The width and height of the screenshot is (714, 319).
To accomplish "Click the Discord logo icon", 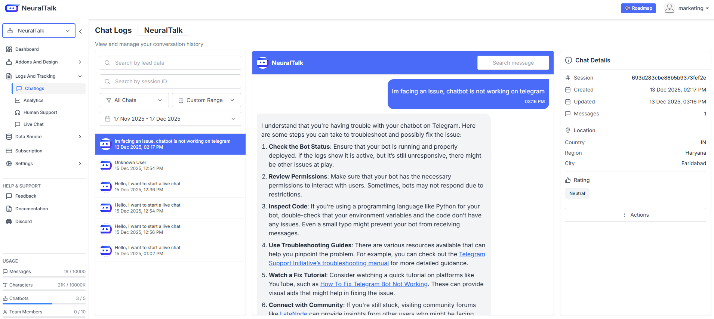I will point(9,222).
